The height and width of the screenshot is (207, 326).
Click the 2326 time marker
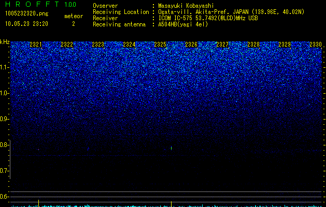pos(191,45)
